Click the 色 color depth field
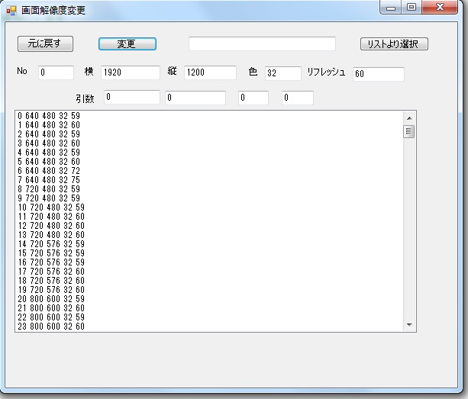 (282, 74)
